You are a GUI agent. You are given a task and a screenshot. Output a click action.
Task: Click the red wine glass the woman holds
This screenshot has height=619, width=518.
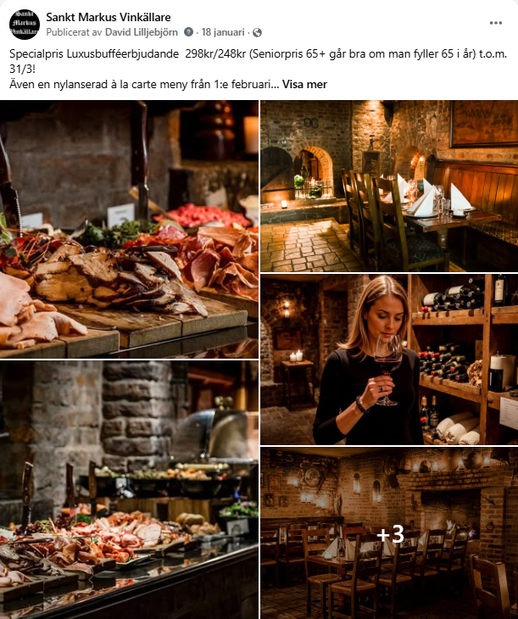387,368
